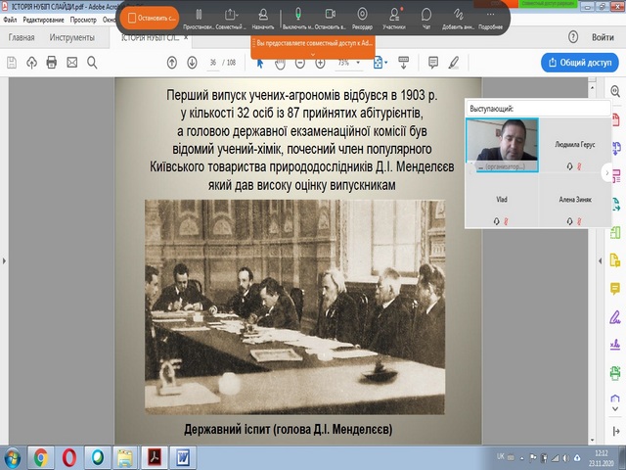This screenshot has width=626, height=470.
Task: Open participants list in meeting bar
Action: point(394,18)
